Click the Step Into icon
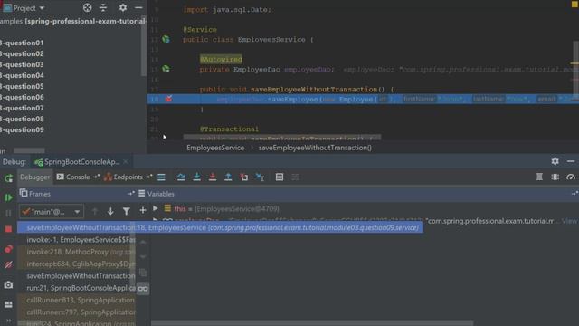 (197, 177)
